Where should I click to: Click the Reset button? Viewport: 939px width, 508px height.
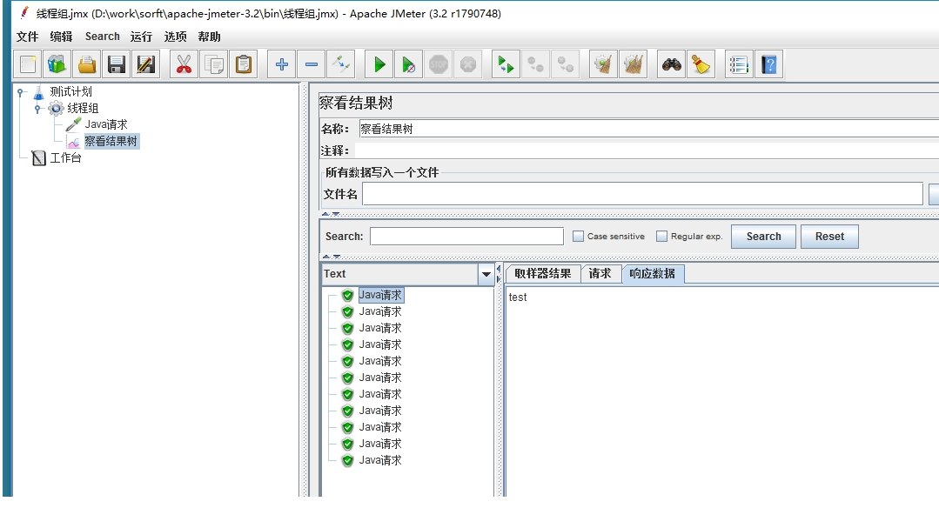[829, 237]
